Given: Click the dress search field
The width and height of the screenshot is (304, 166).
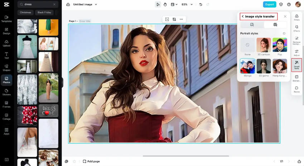Looking at the screenshot, I should [38, 4].
